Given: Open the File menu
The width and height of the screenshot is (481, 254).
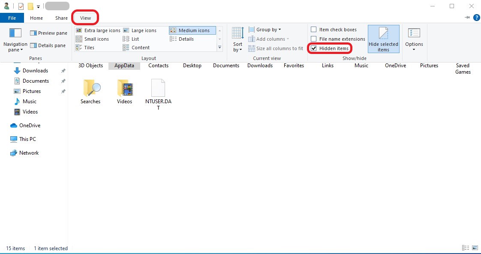Looking at the screenshot, I should click(12, 18).
